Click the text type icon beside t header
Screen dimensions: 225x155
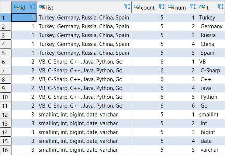point(202,7)
